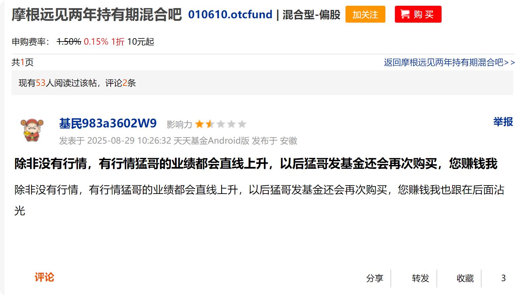
Task: Repost using 转发
Action: pyautogui.click(x=421, y=278)
